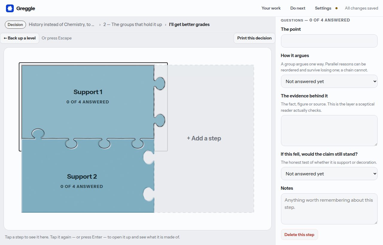383x245 pixels.
Task: Open the 'History instead of Chemistry' breadcrumb
Action: coord(62,24)
